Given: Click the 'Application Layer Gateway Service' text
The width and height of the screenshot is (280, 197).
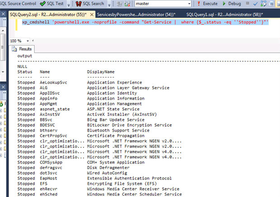Looking at the screenshot, I should [x=128, y=88].
